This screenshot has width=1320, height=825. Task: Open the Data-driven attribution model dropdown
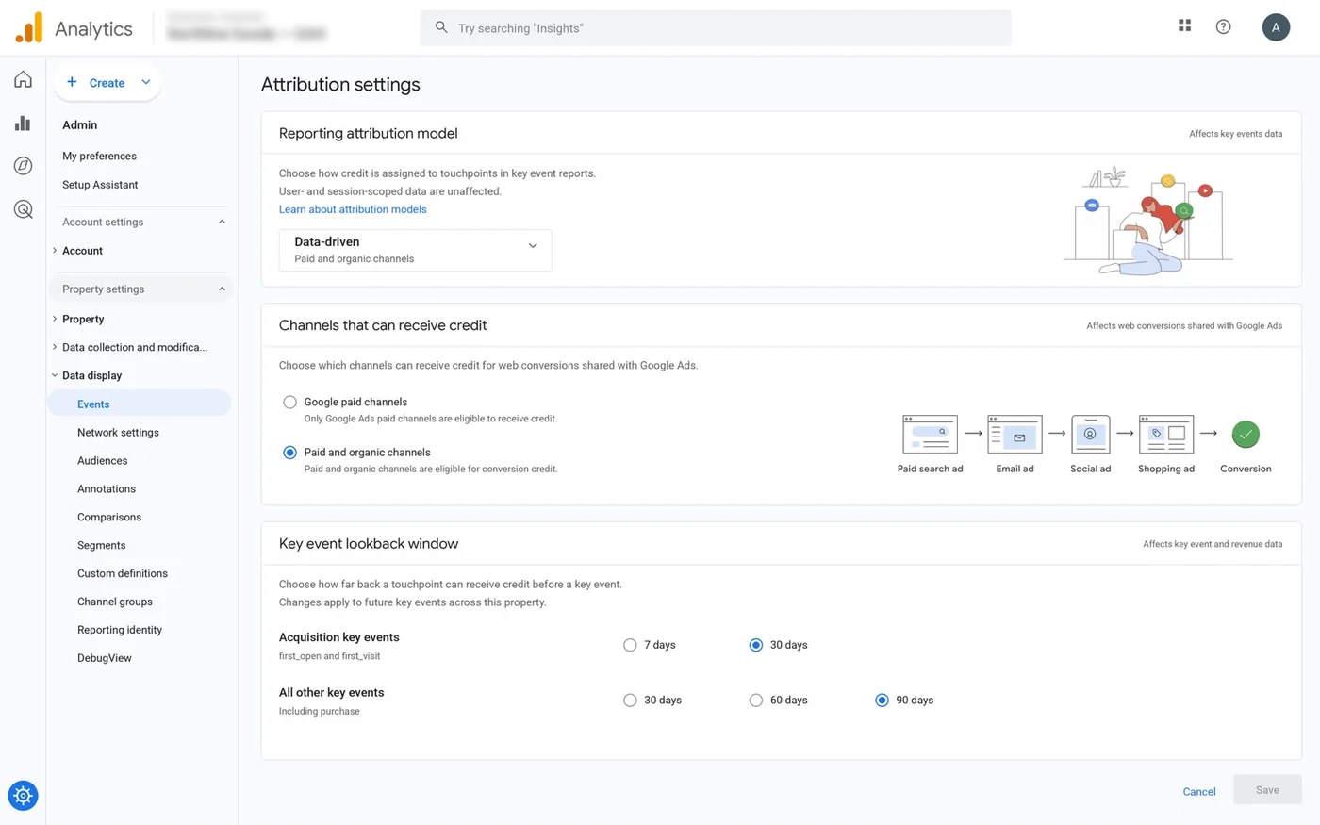(x=416, y=250)
